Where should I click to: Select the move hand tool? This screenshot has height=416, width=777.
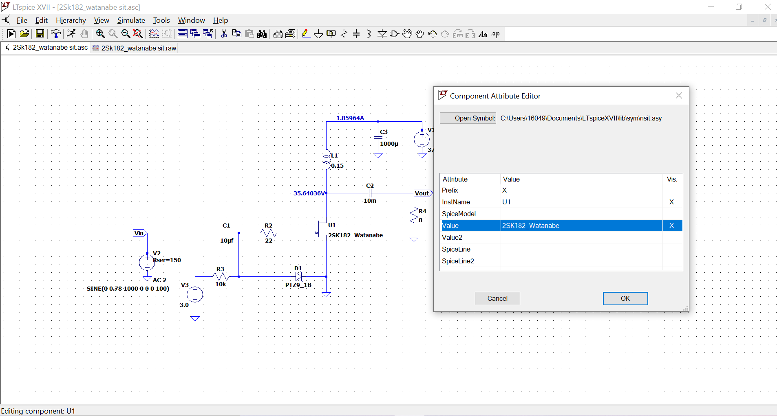click(x=407, y=34)
